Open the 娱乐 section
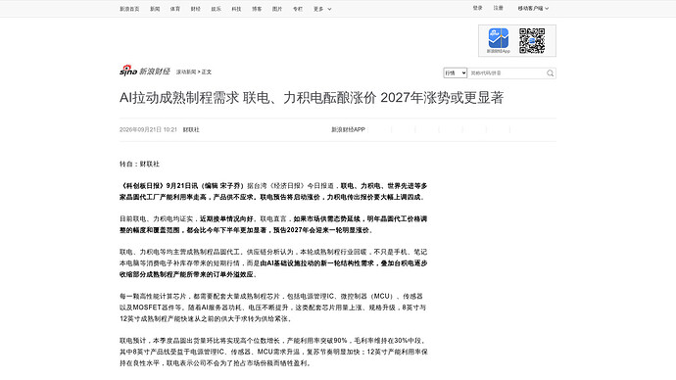This screenshot has width=676, height=380. click(x=216, y=9)
